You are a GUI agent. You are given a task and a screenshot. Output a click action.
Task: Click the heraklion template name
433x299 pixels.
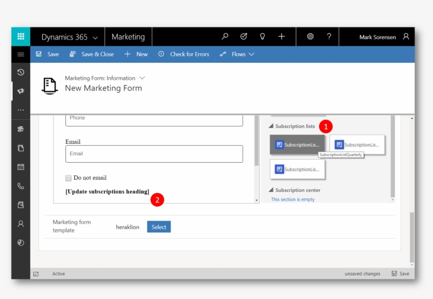click(128, 227)
